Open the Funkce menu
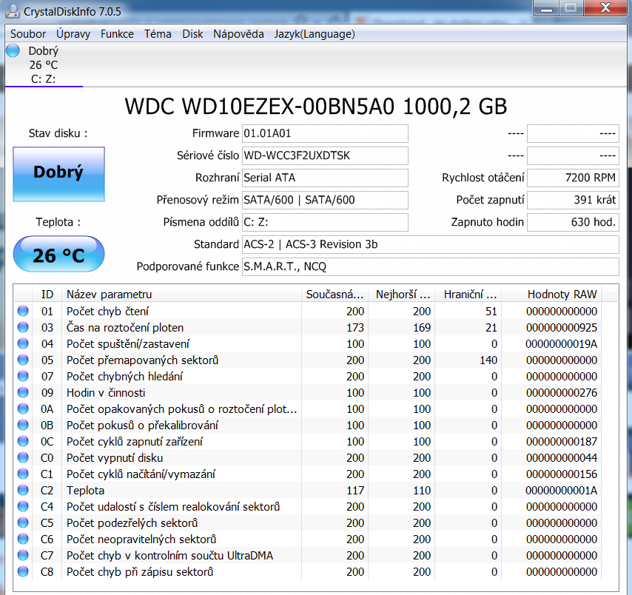Viewport: 632px width, 595px height. (117, 34)
